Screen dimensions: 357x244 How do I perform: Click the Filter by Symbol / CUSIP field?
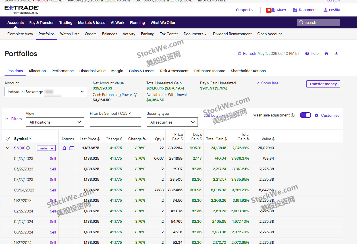[115, 122]
